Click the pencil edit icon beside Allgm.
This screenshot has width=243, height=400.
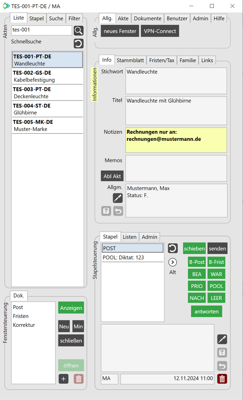tap(118, 198)
